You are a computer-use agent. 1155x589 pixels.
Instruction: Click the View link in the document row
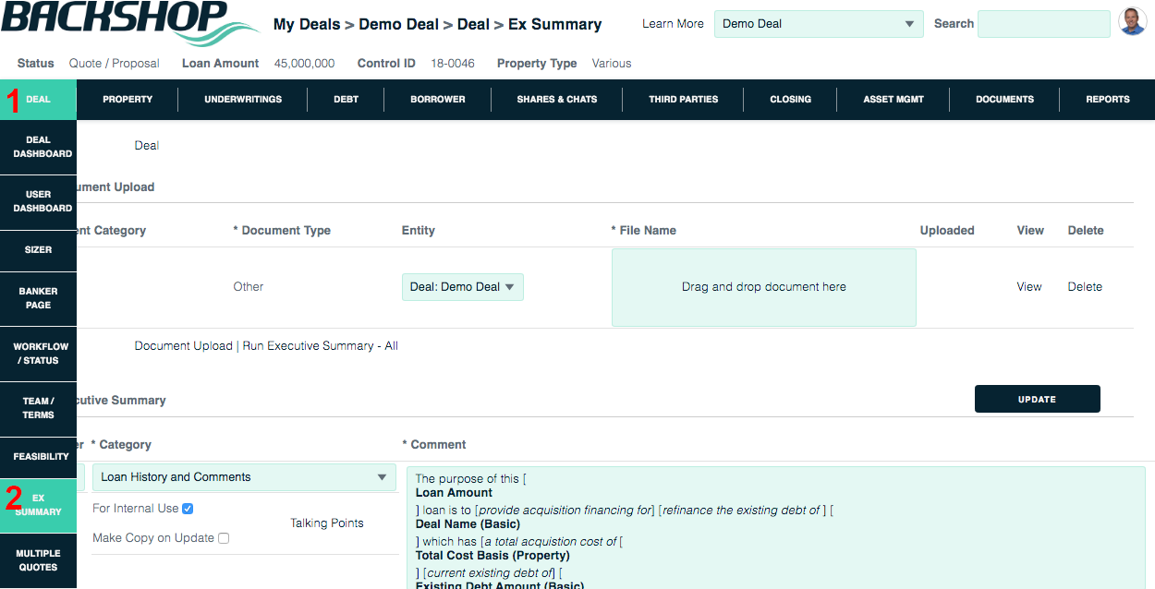tap(1029, 287)
